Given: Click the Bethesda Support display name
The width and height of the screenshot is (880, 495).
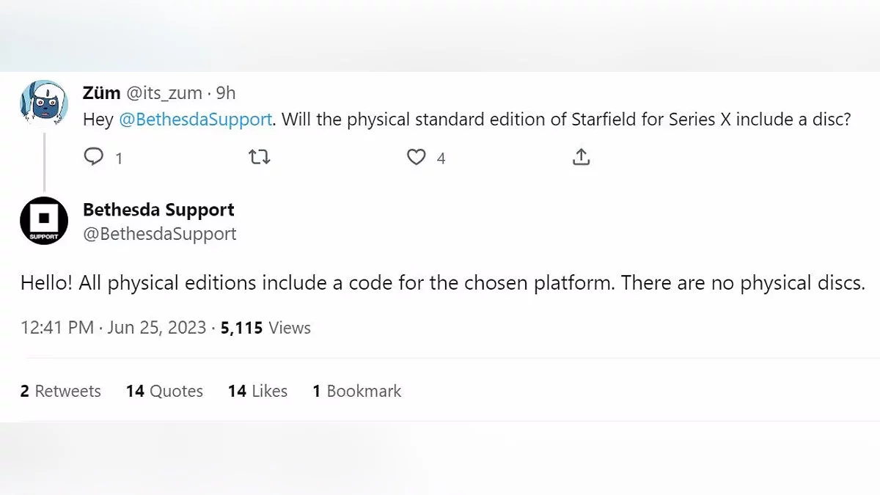Looking at the screenshot, I should [158, 210].
